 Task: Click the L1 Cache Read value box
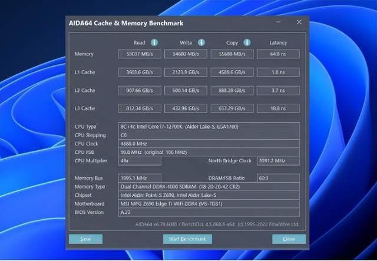tap(140, 72)
